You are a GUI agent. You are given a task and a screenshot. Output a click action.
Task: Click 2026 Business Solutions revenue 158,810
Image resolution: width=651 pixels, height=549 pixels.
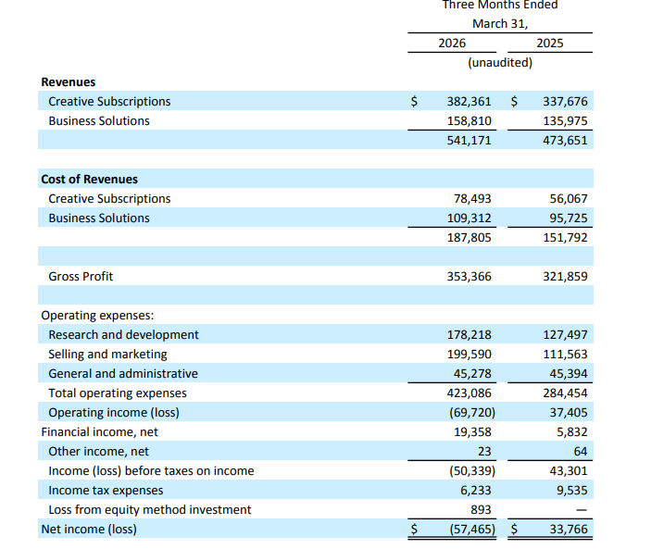[x=469, y=121]
